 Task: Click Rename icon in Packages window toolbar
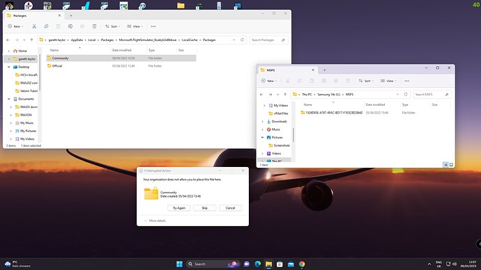click(70, 26)
